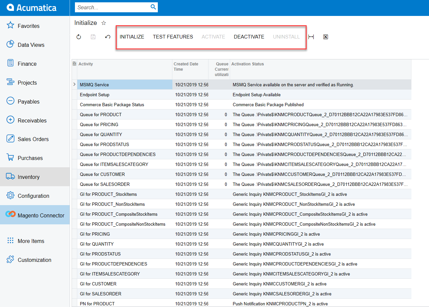Open Receivables plus-circle icon
The image size is (429, 307).
click(x=10, y=120)
